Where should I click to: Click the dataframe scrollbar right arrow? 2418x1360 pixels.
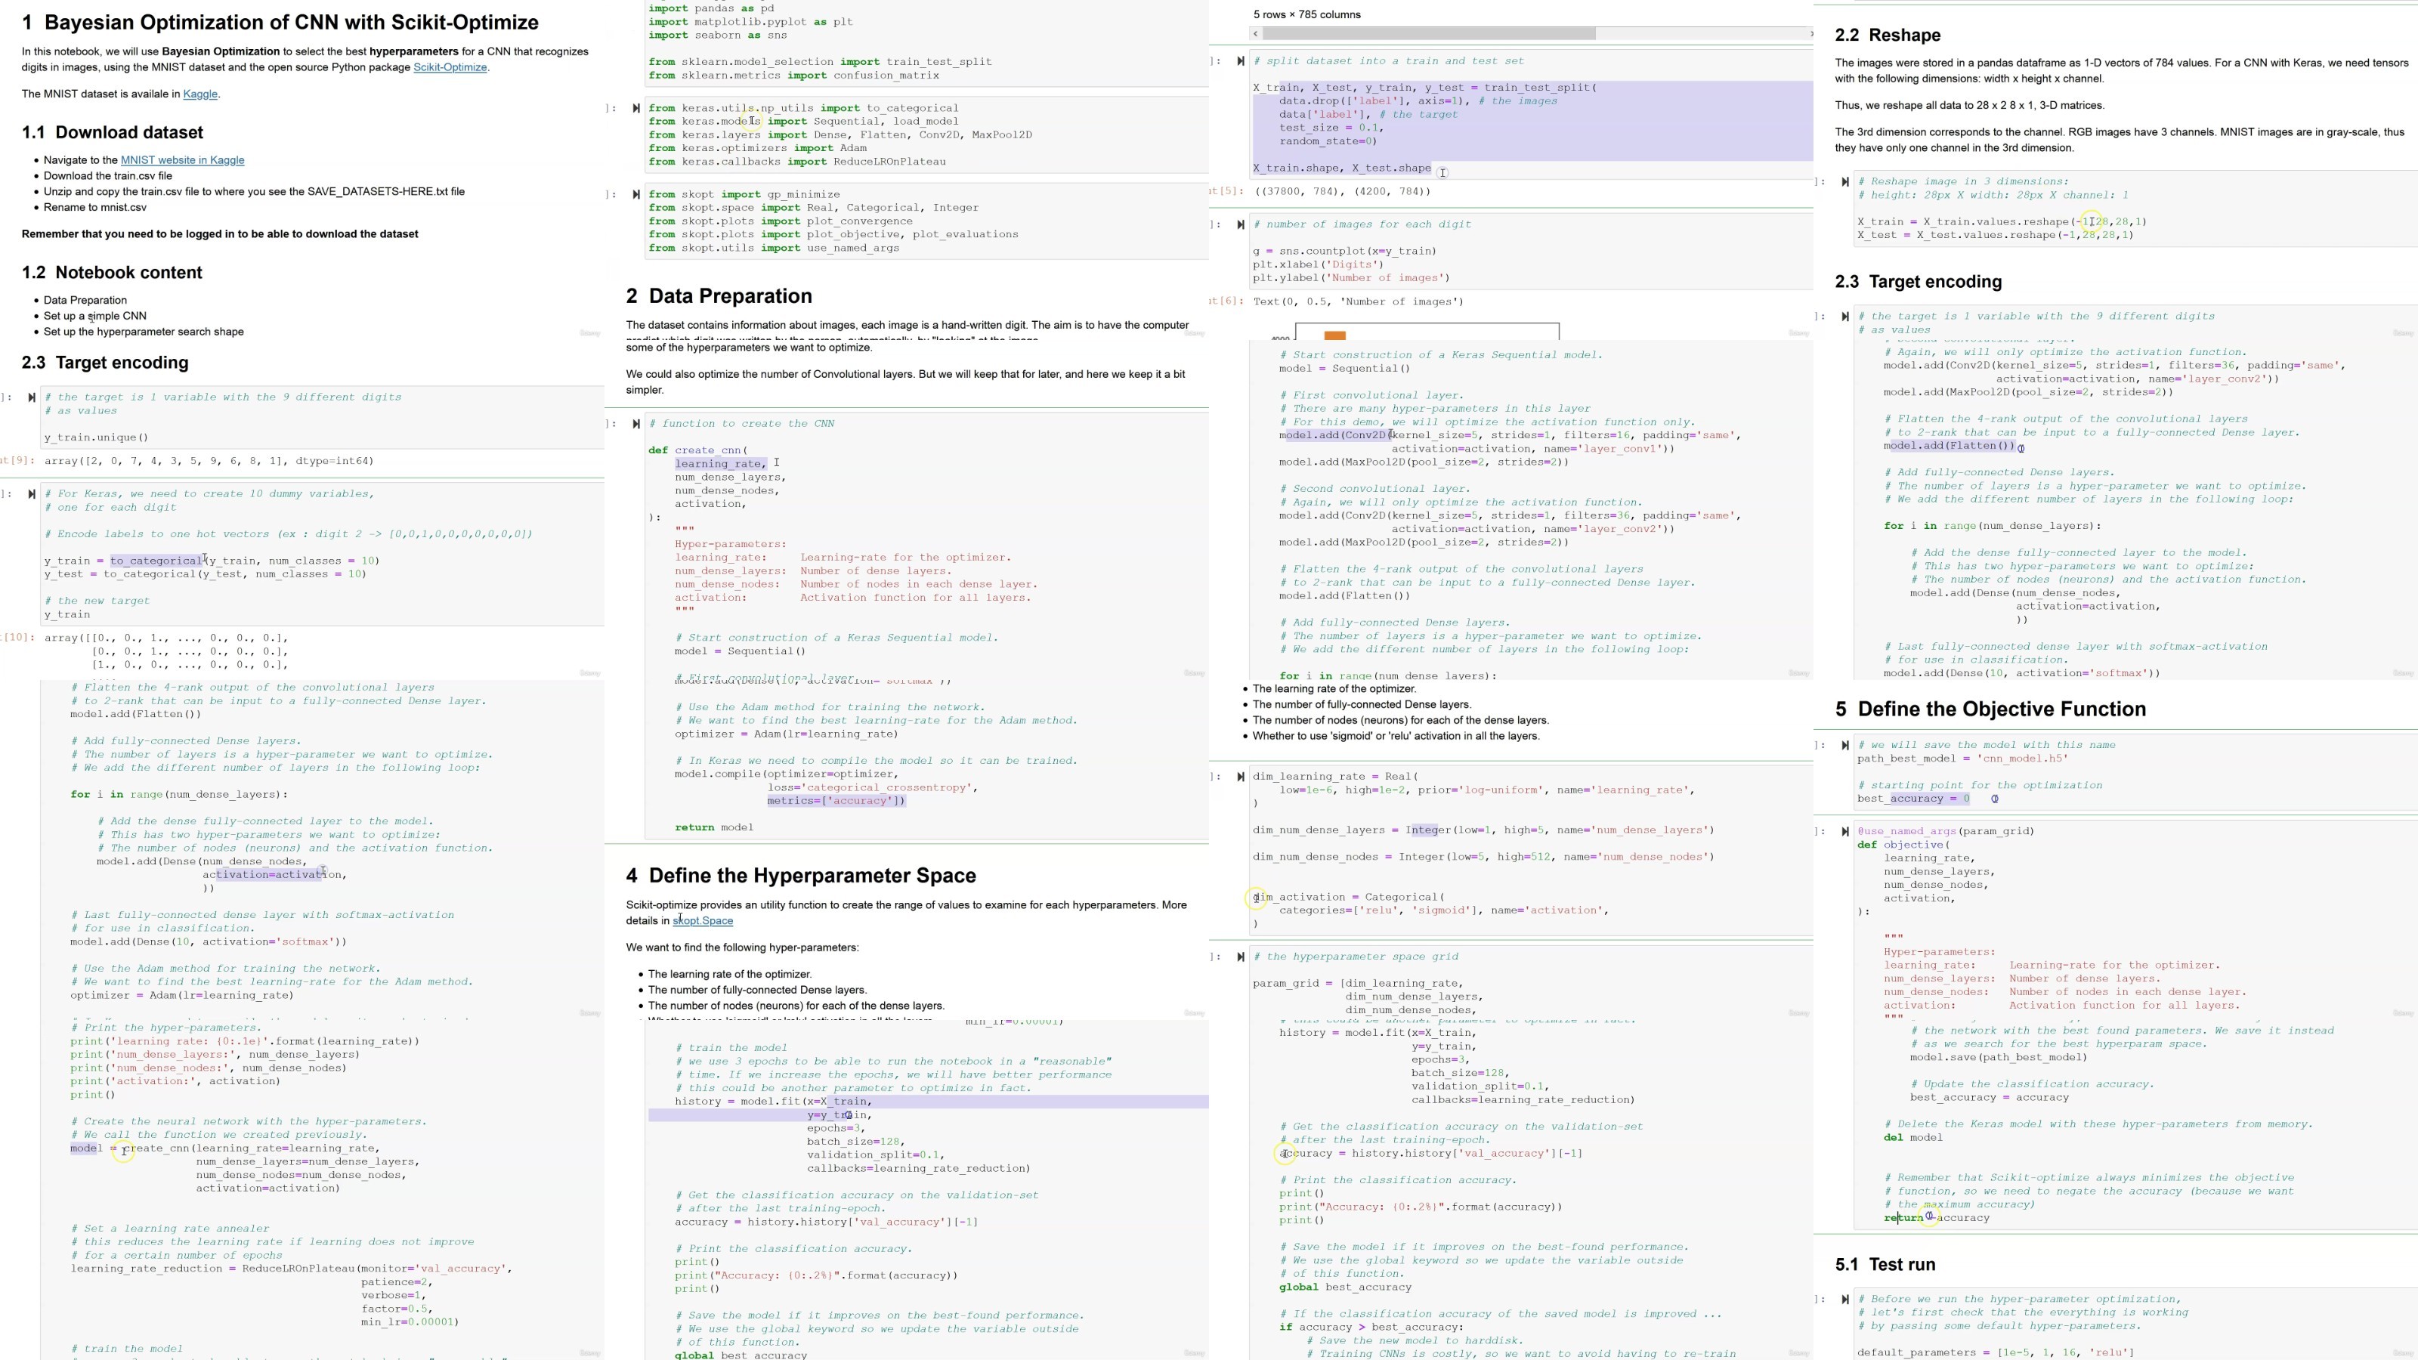1810,34
